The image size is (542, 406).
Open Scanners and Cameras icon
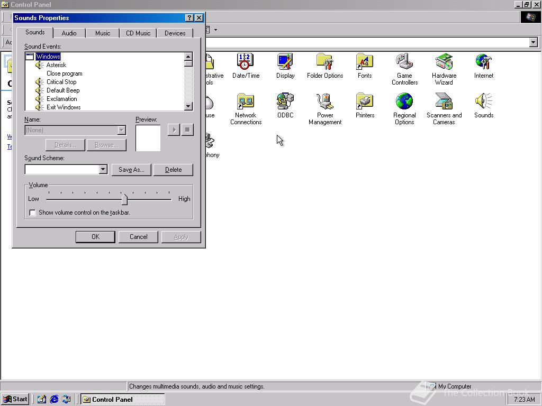pyautogui.click(x=444, y=108)
